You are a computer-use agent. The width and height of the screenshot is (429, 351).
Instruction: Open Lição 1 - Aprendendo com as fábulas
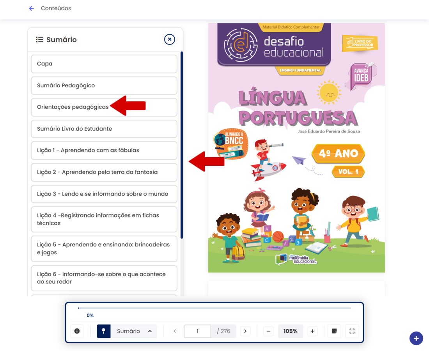coord(104,151)
